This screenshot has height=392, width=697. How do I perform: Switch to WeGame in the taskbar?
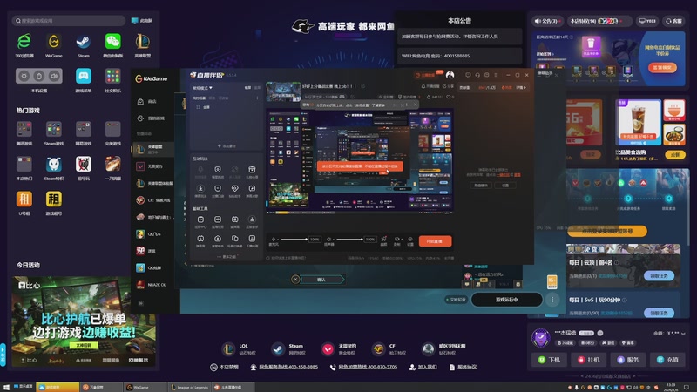tap(145, 387)
